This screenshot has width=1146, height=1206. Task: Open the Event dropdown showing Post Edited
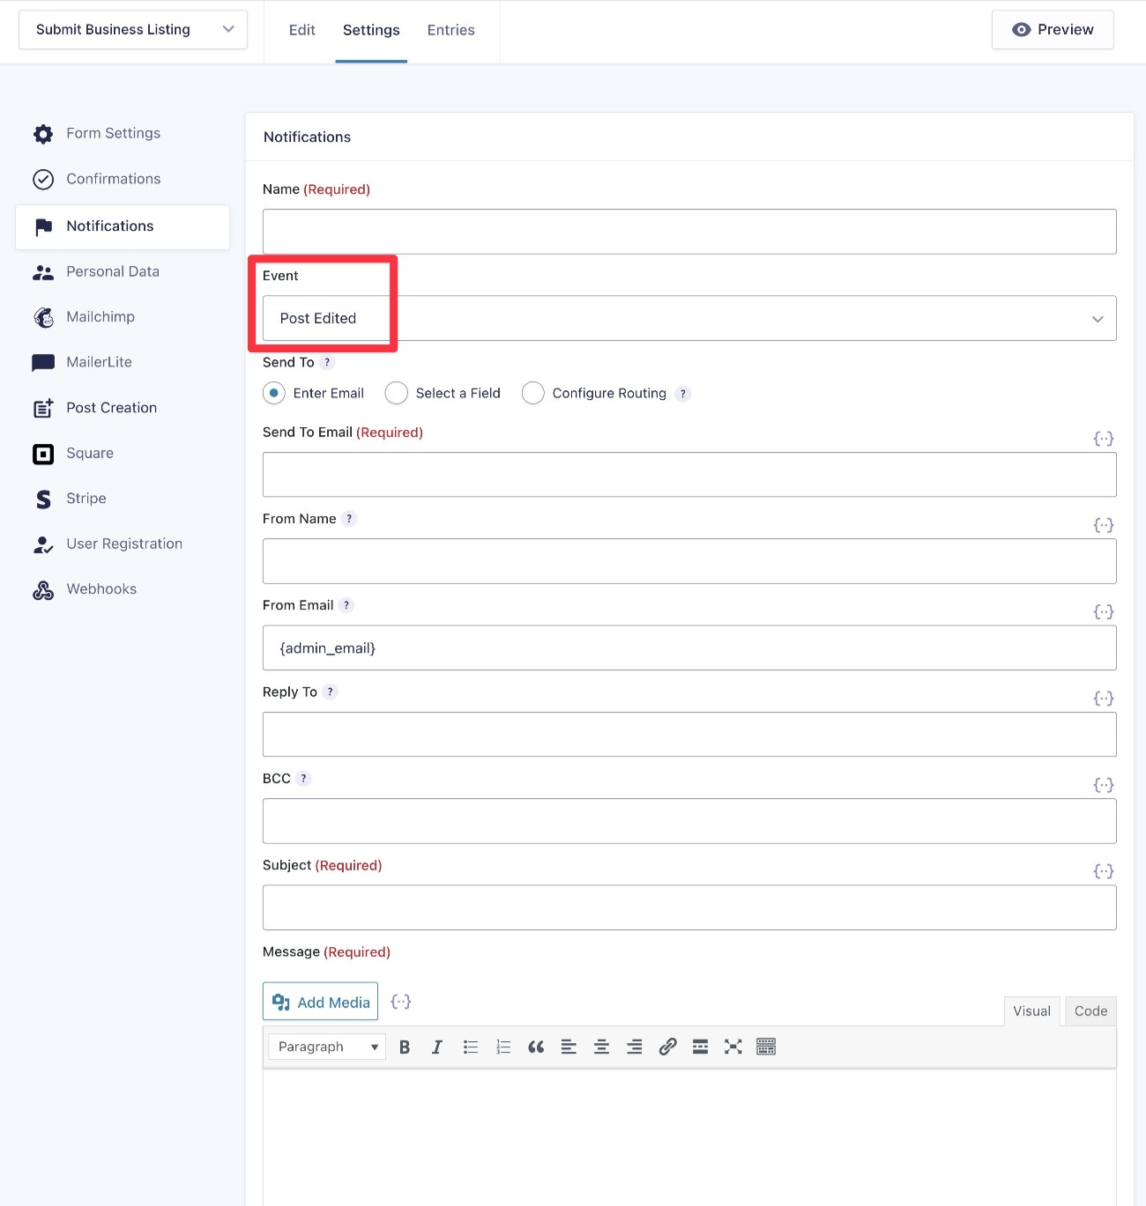point(688,318)
